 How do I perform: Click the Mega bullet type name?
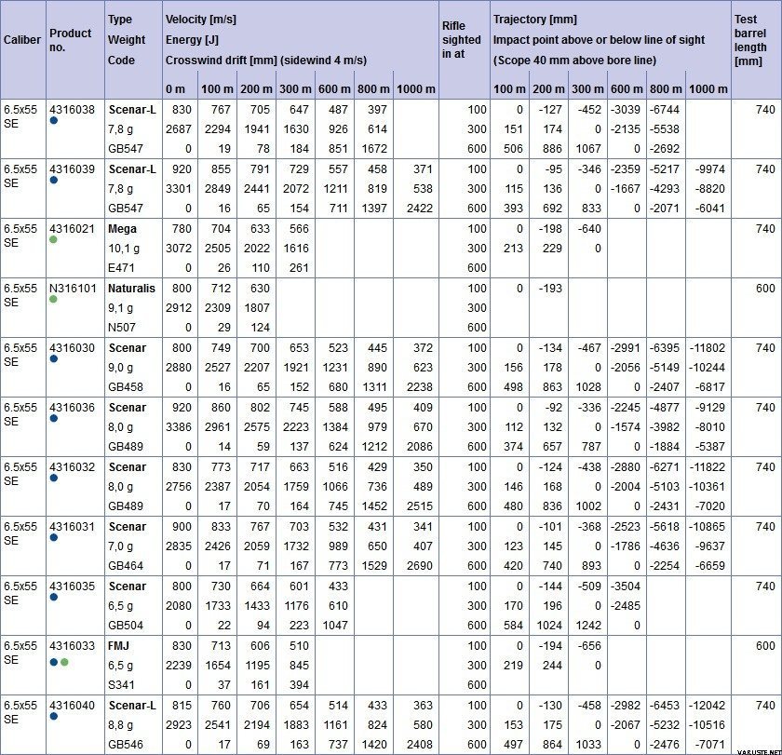(122, 228)
